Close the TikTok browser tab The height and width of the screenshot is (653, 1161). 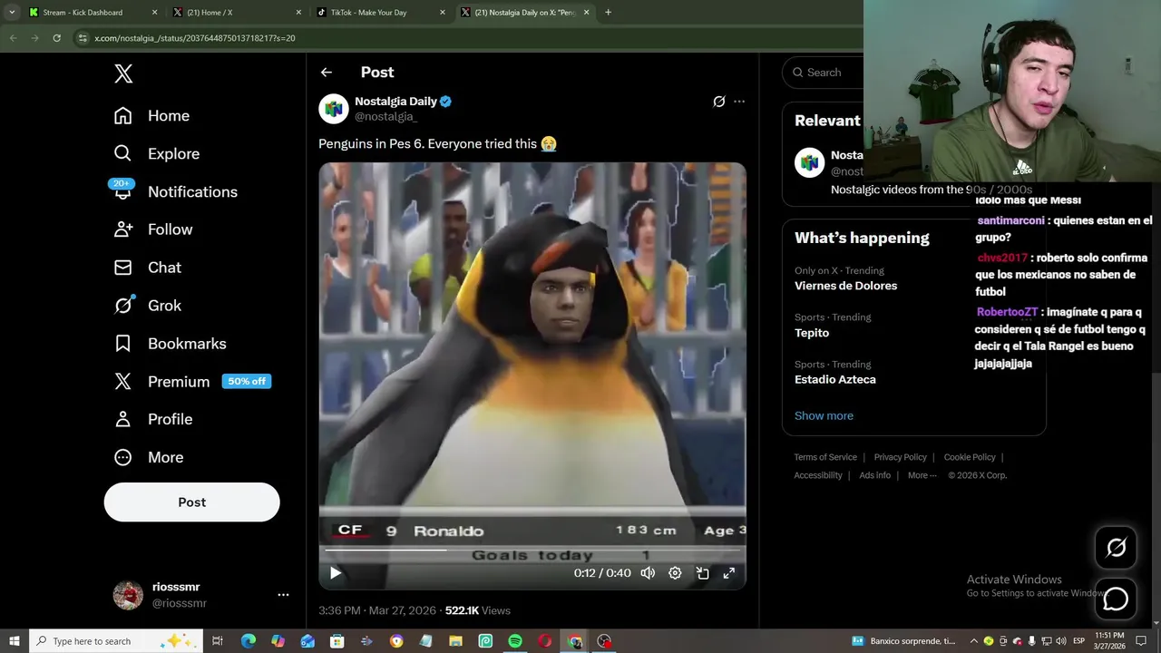pos(443,13)
